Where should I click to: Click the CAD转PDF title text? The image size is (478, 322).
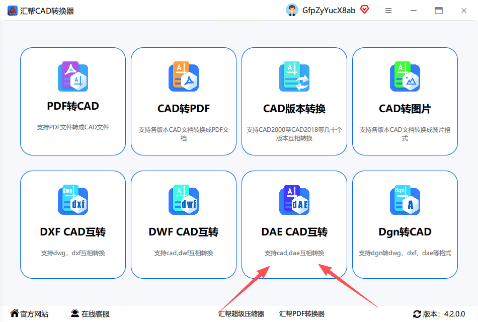tap(184, 109)
